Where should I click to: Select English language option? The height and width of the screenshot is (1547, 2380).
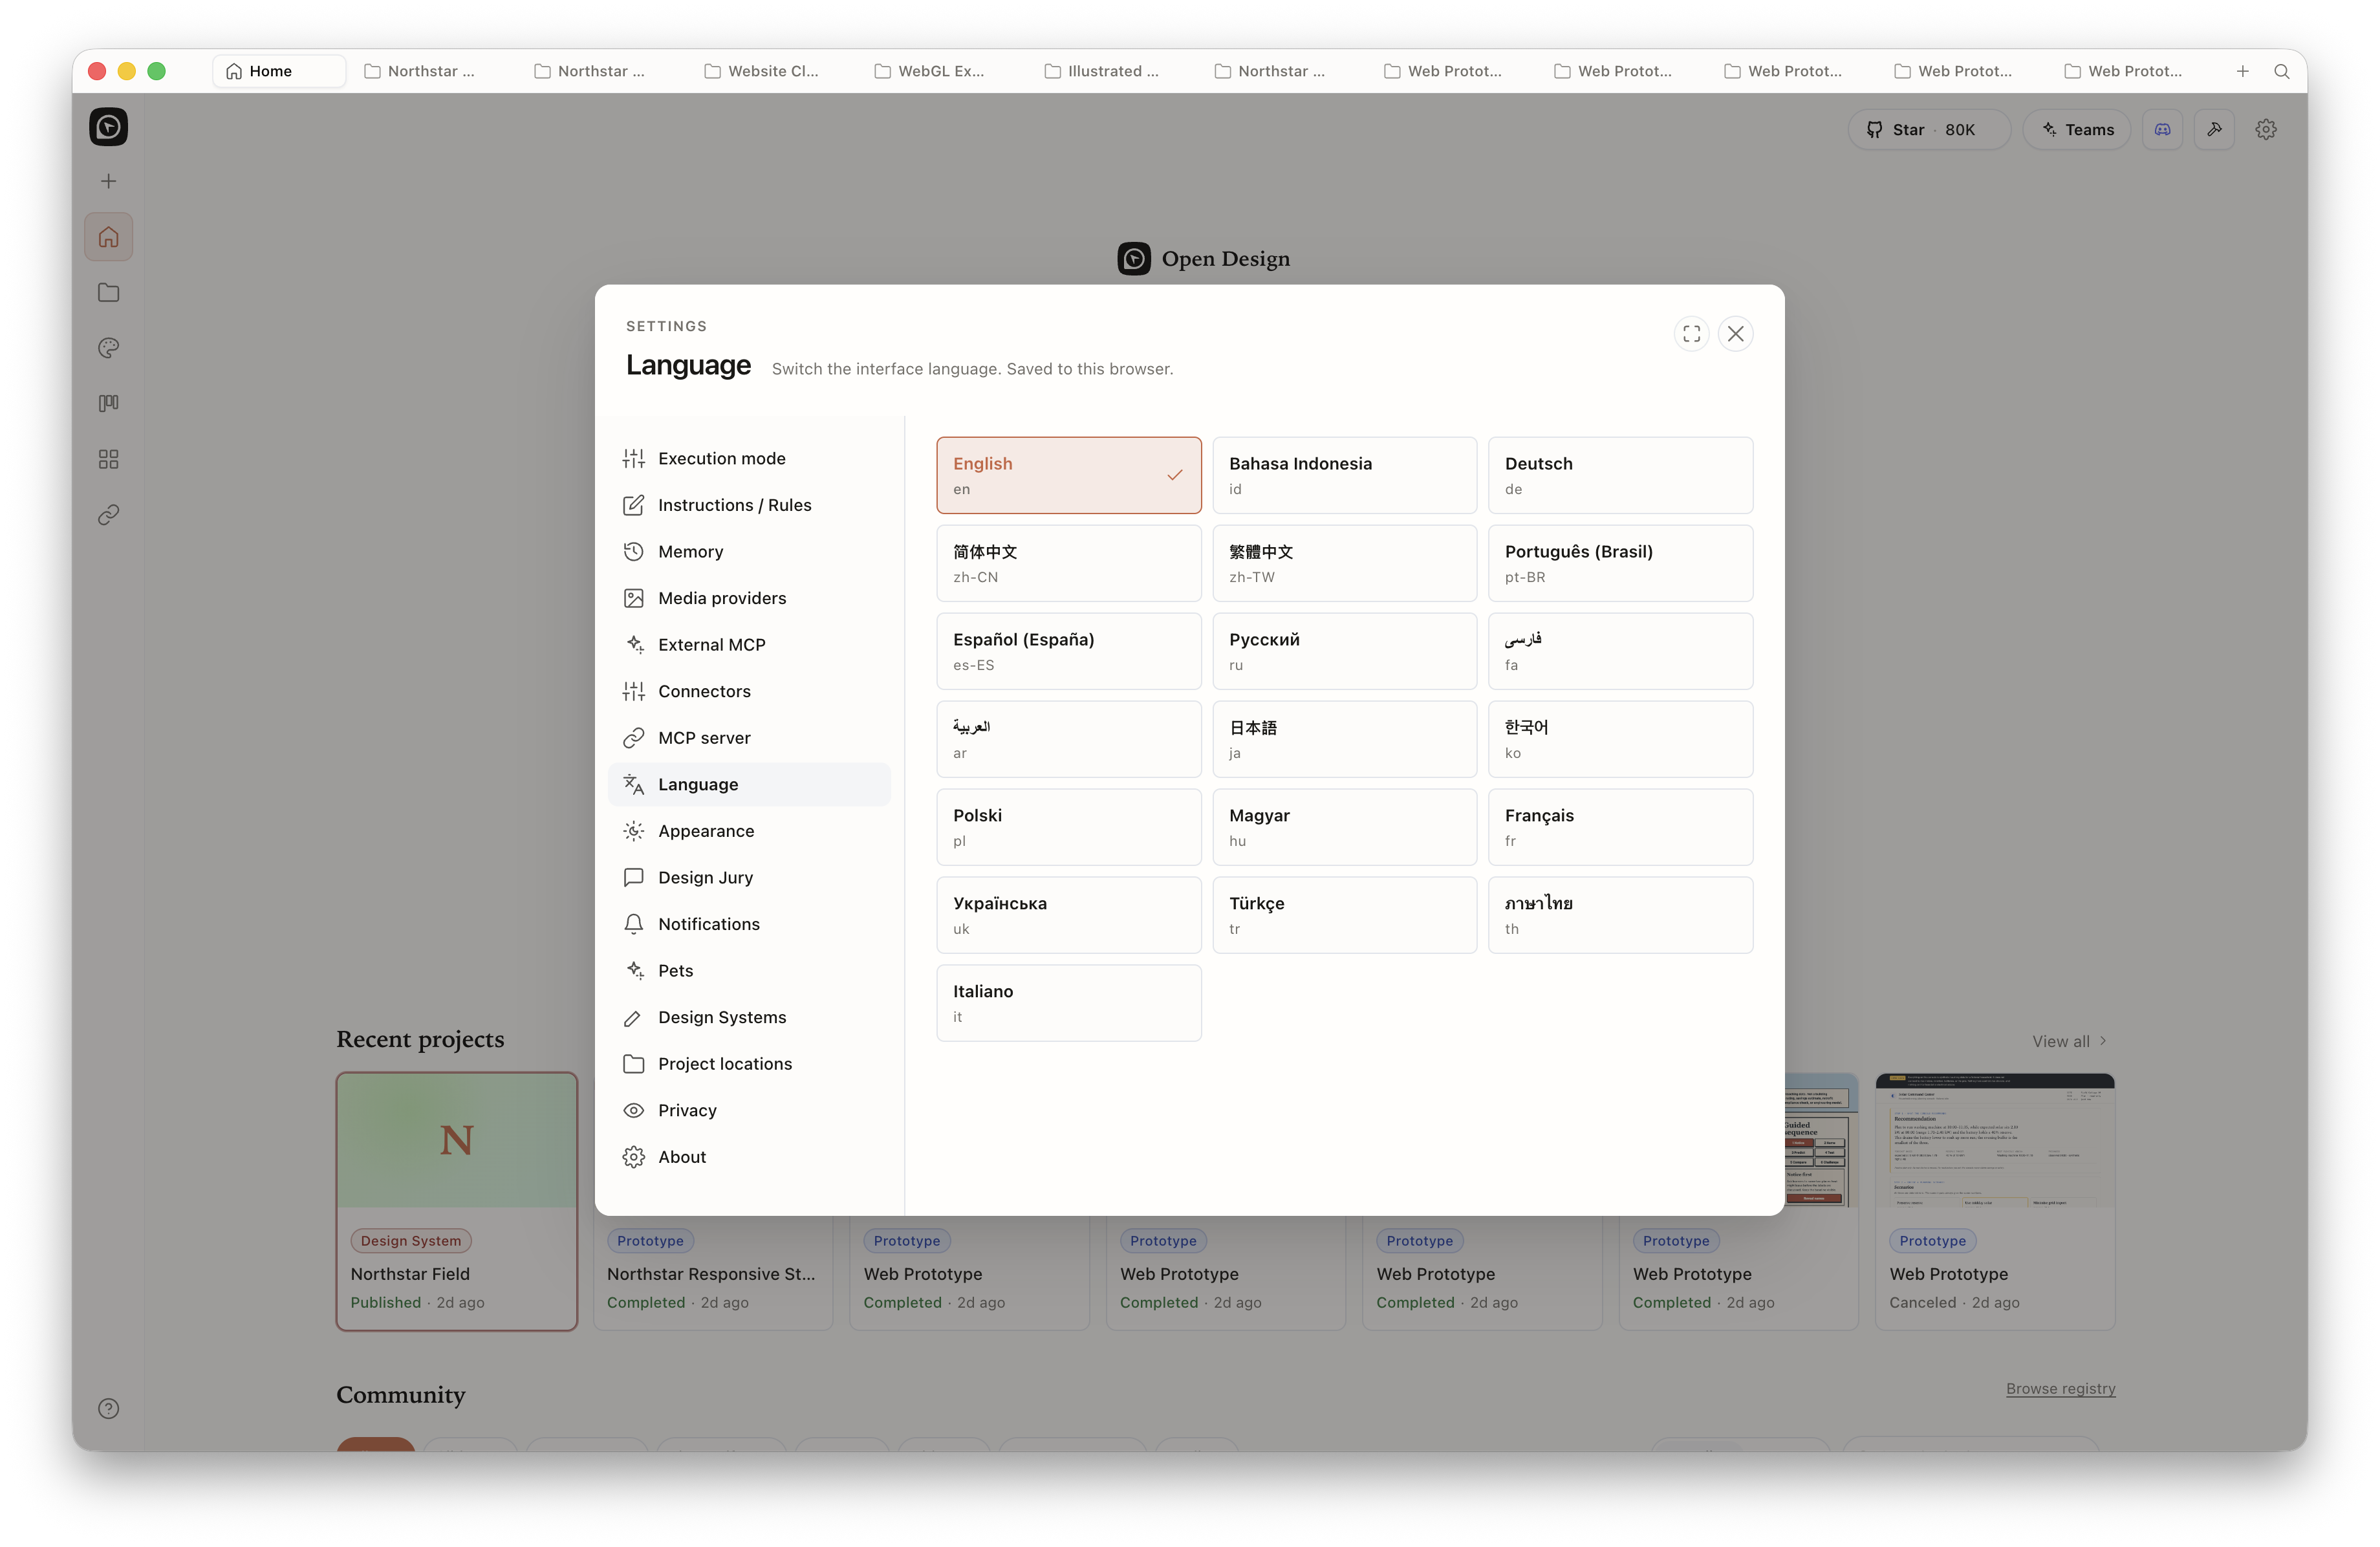tap(1068, 475)
